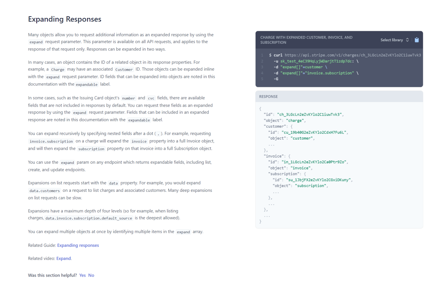Click the Expanding Responses page heading
This screenshot has width=448, height=303.
pyautogui.click(x=65, y=19)
